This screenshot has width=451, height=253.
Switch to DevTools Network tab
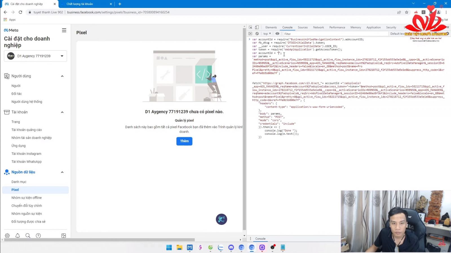(x=318, y=27)
